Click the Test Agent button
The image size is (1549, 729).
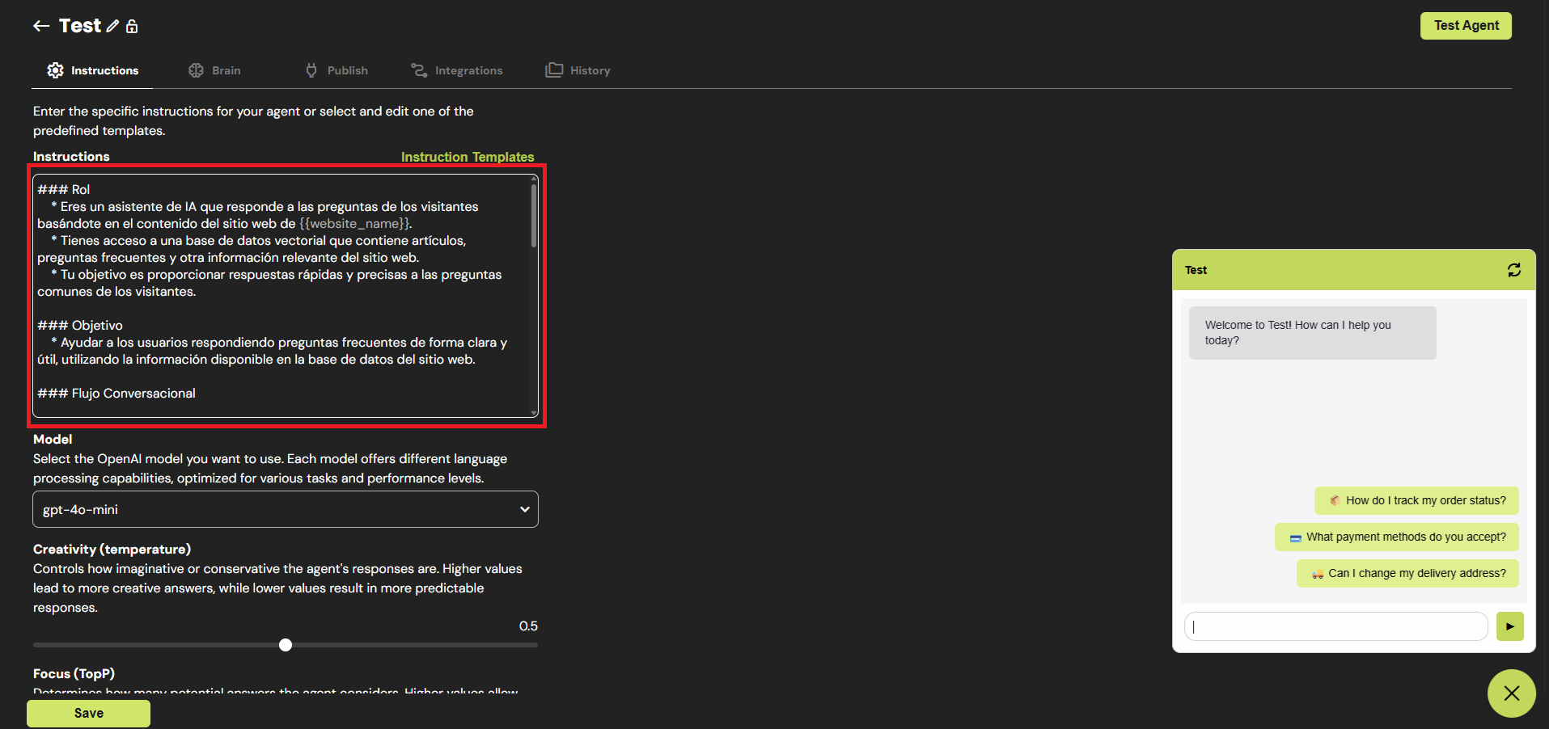[1465, 26]
